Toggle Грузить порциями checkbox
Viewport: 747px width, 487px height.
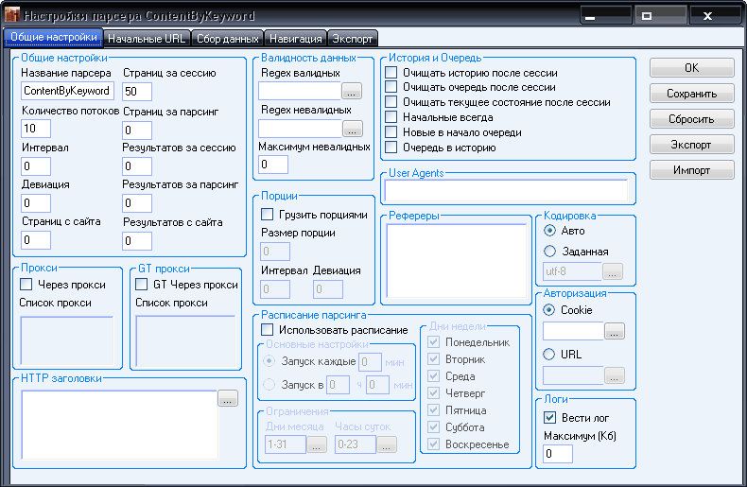click(268, 215)
